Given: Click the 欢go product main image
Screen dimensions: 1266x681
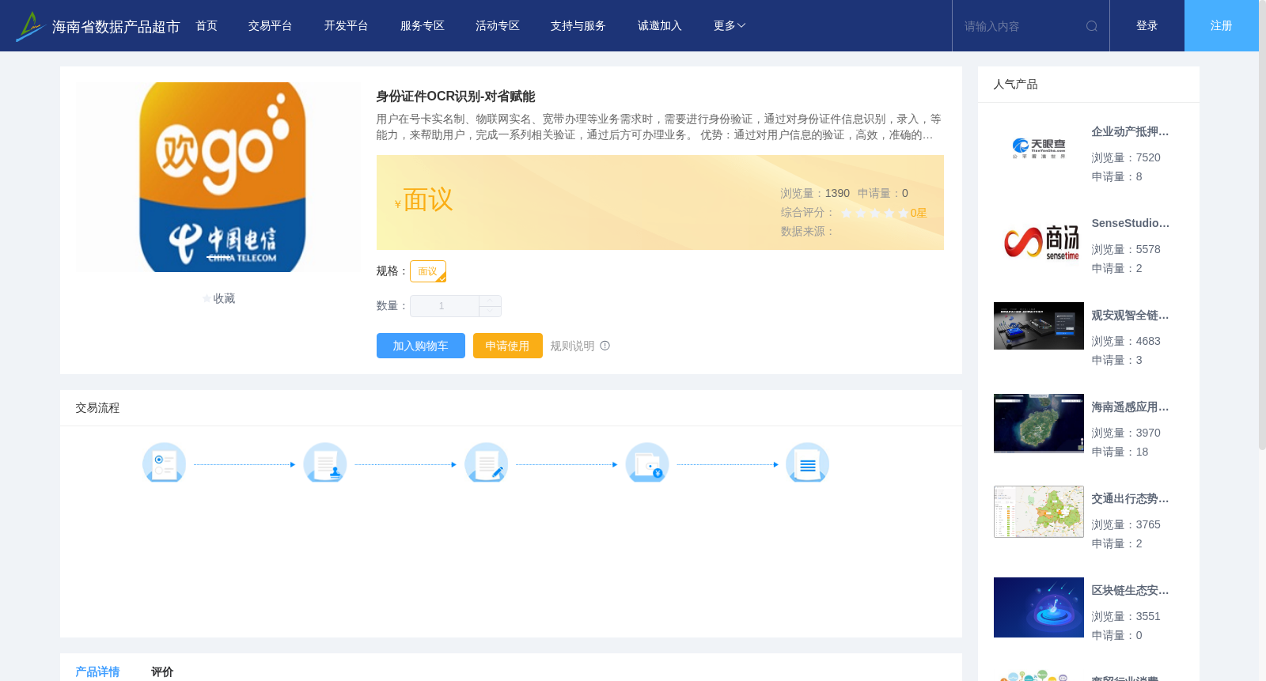Looking at the screenshot, I should pyautogui.click(x=218, y=177).
